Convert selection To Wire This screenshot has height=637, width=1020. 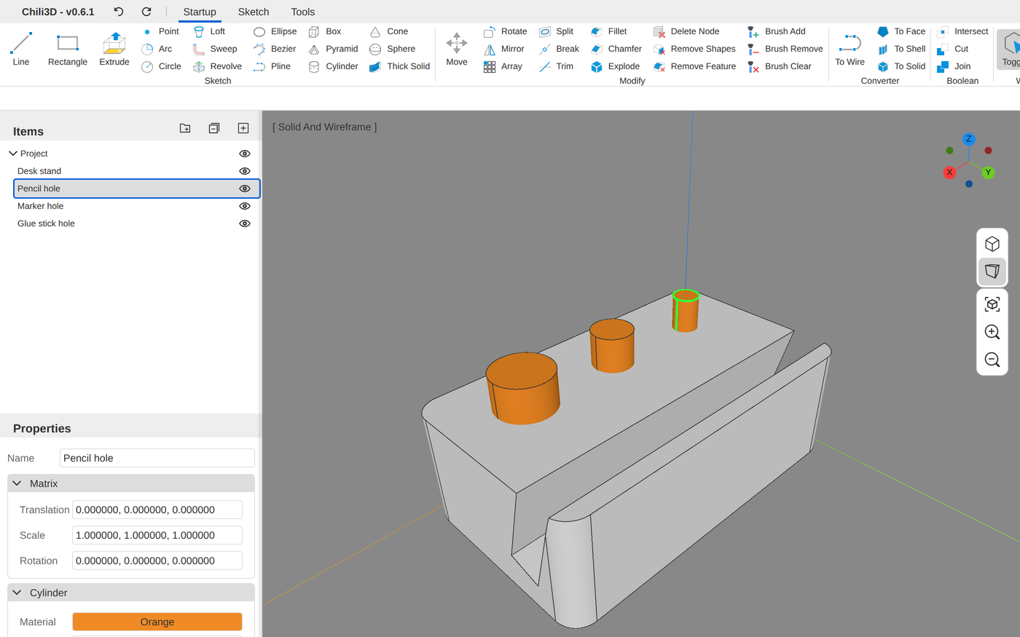point(850,50)
